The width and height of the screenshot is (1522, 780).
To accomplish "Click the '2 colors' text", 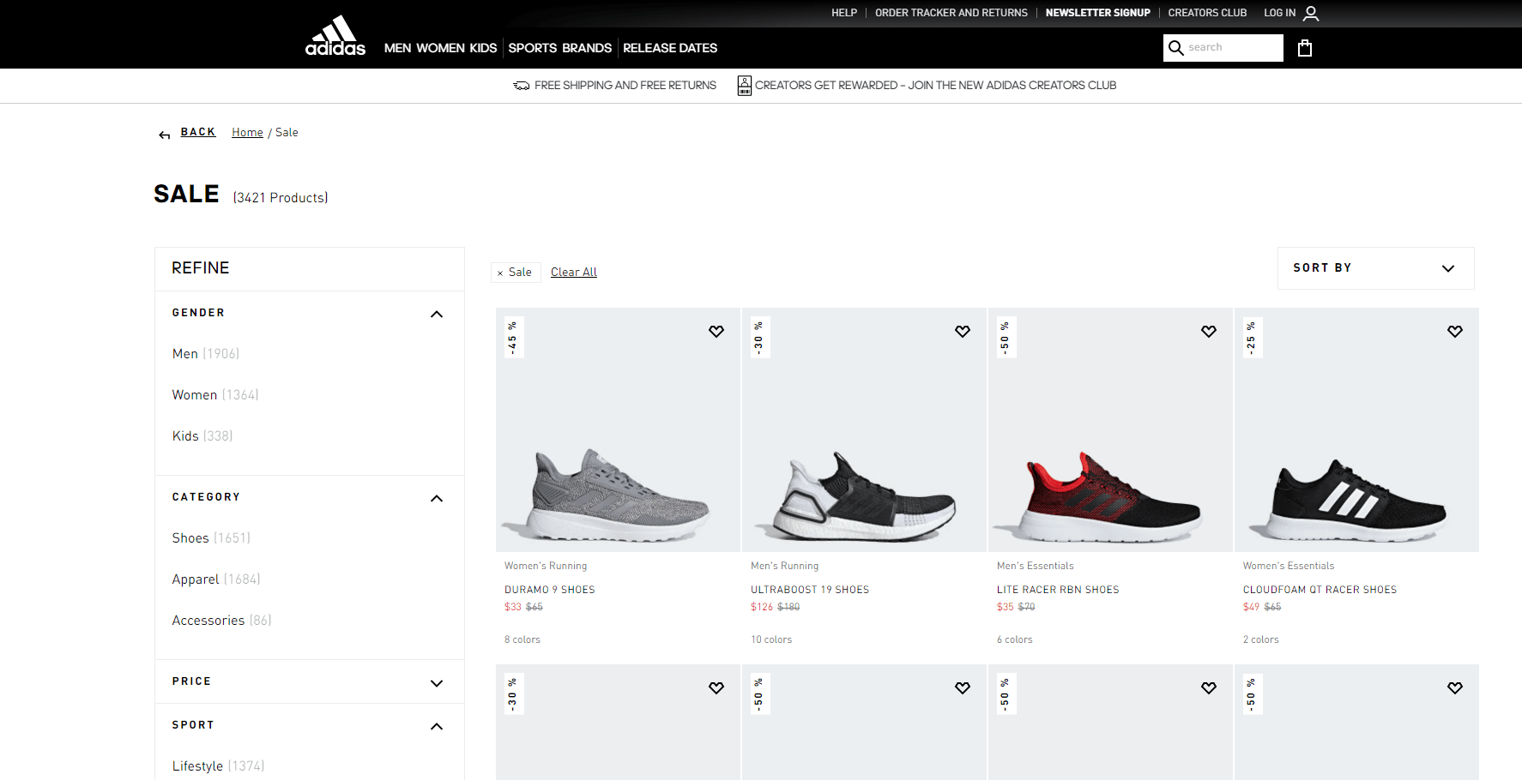I will [1261, 639].
